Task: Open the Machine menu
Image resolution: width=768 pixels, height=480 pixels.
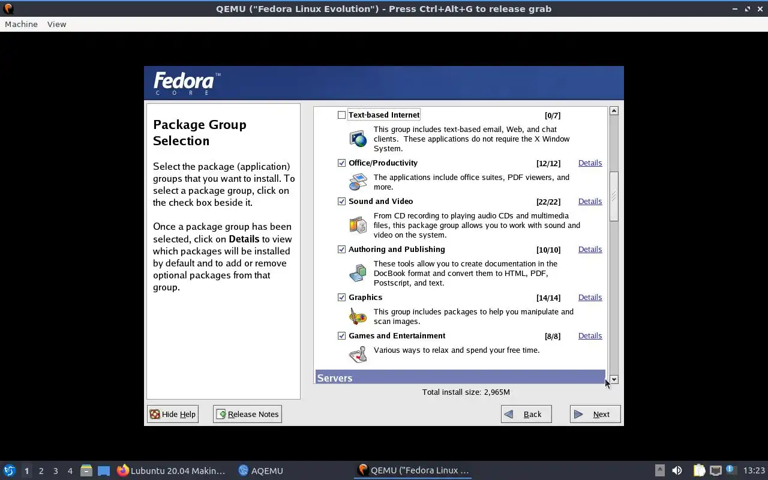Action: [21, 24]
